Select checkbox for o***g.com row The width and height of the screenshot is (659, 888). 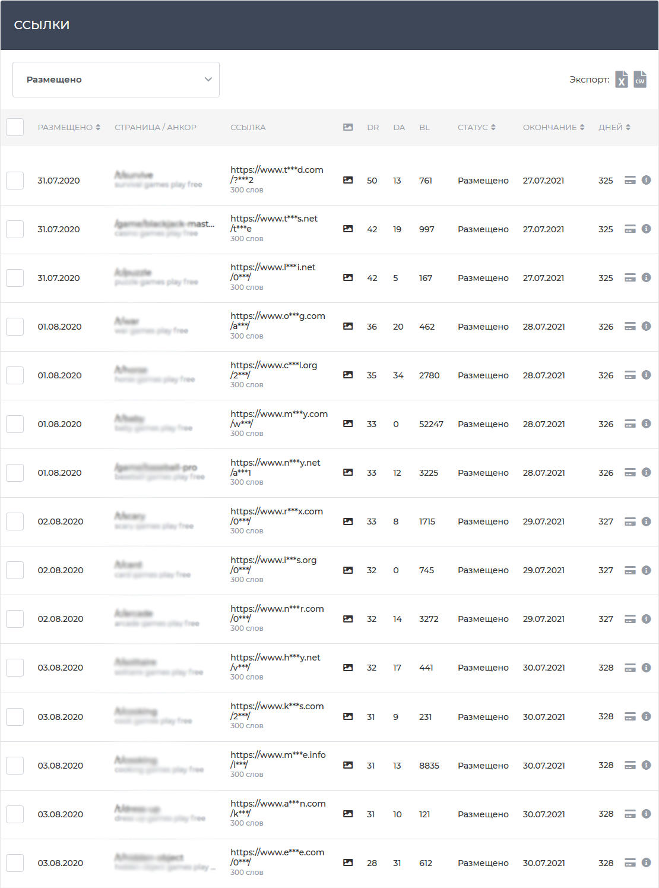[15, 327]
